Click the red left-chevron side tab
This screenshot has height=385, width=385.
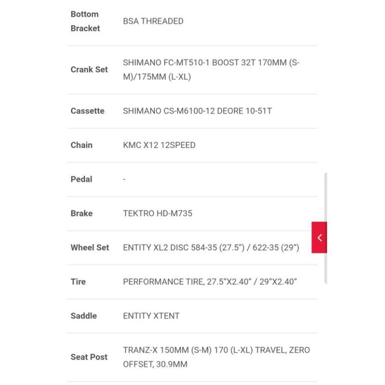click(319, 237)
